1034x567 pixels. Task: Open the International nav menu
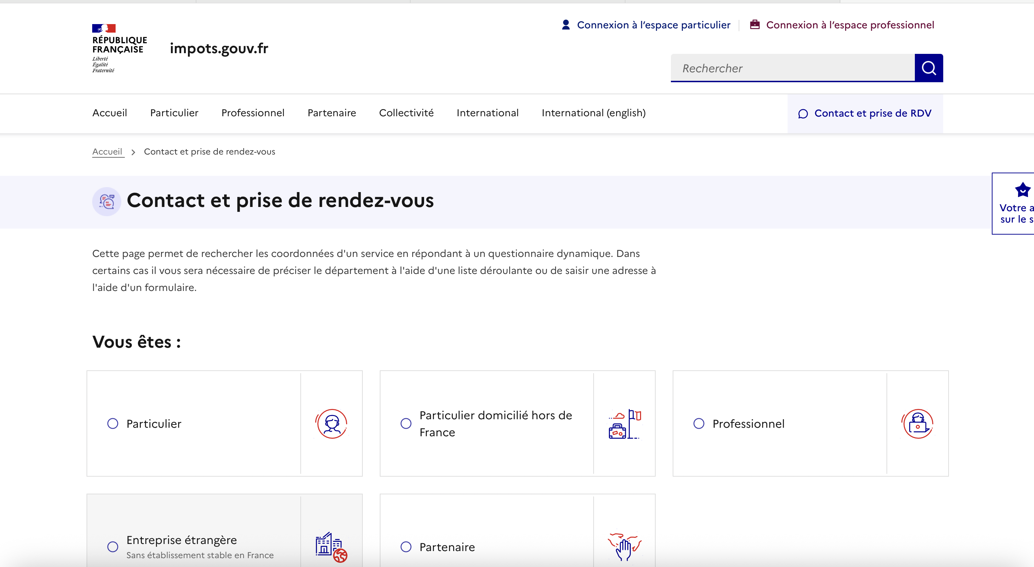[x=488, y=113]
